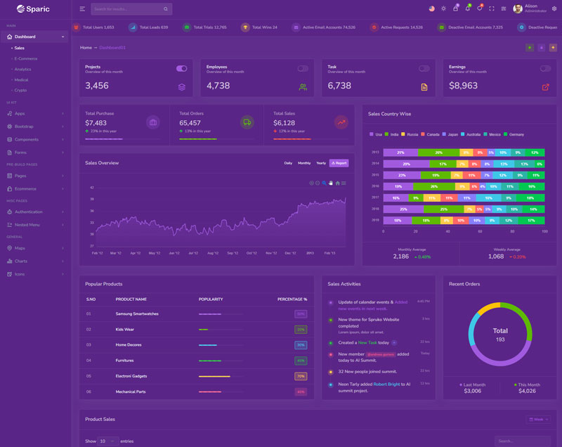This screenshot has width=562, height=447.
Task: Enter fullscreen mode via header icon
Action: [491, 8]
